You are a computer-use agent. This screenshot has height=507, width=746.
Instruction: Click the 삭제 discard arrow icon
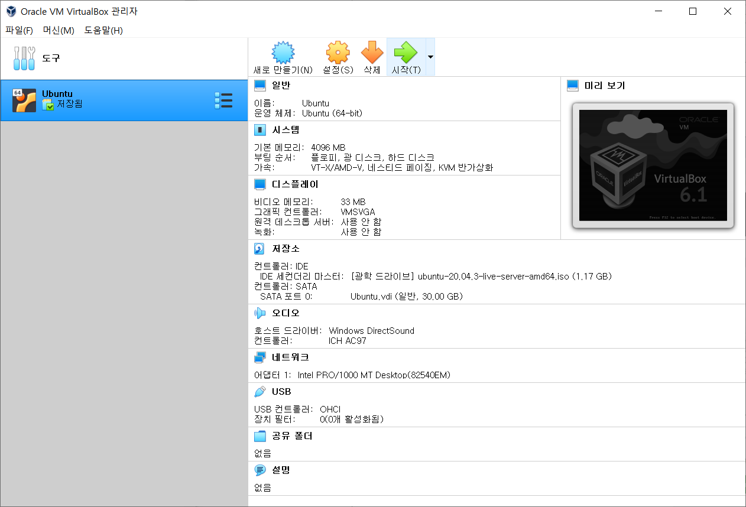(x=372, y=53)
